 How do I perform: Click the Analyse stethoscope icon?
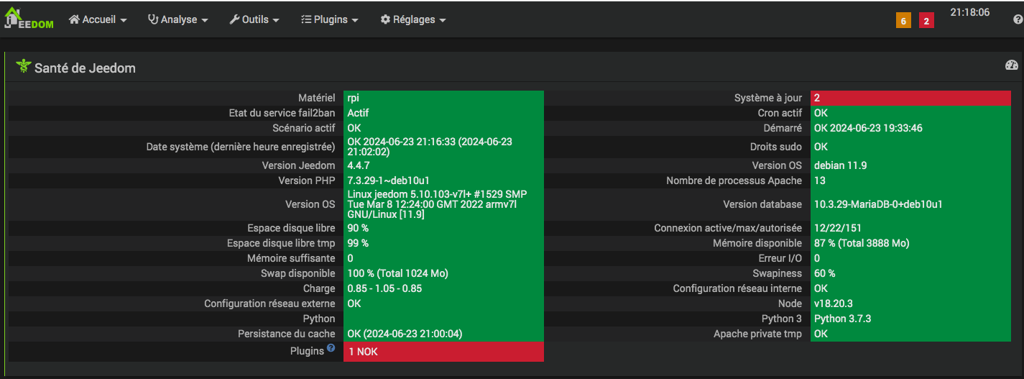point(153,20)
